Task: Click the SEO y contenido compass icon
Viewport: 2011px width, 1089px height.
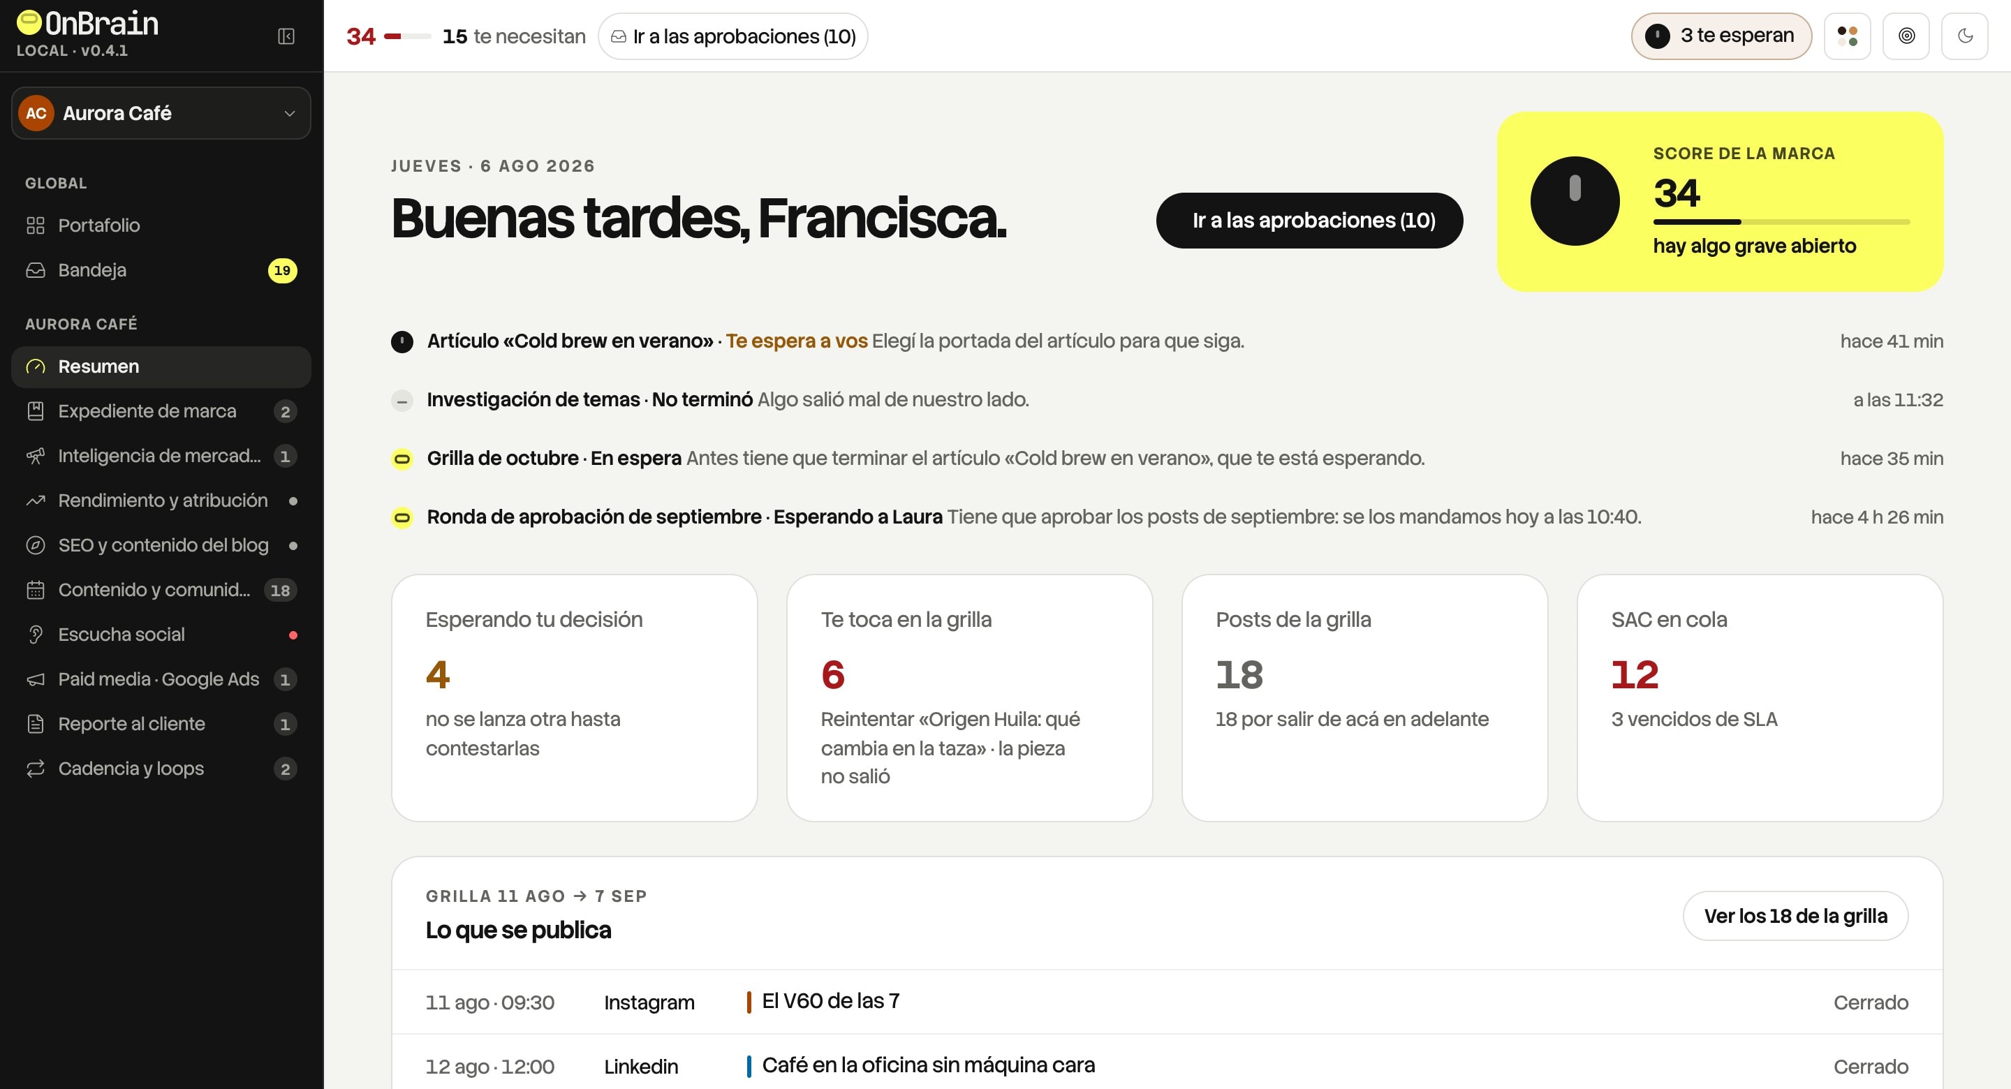Action: (x=36, y=546)
